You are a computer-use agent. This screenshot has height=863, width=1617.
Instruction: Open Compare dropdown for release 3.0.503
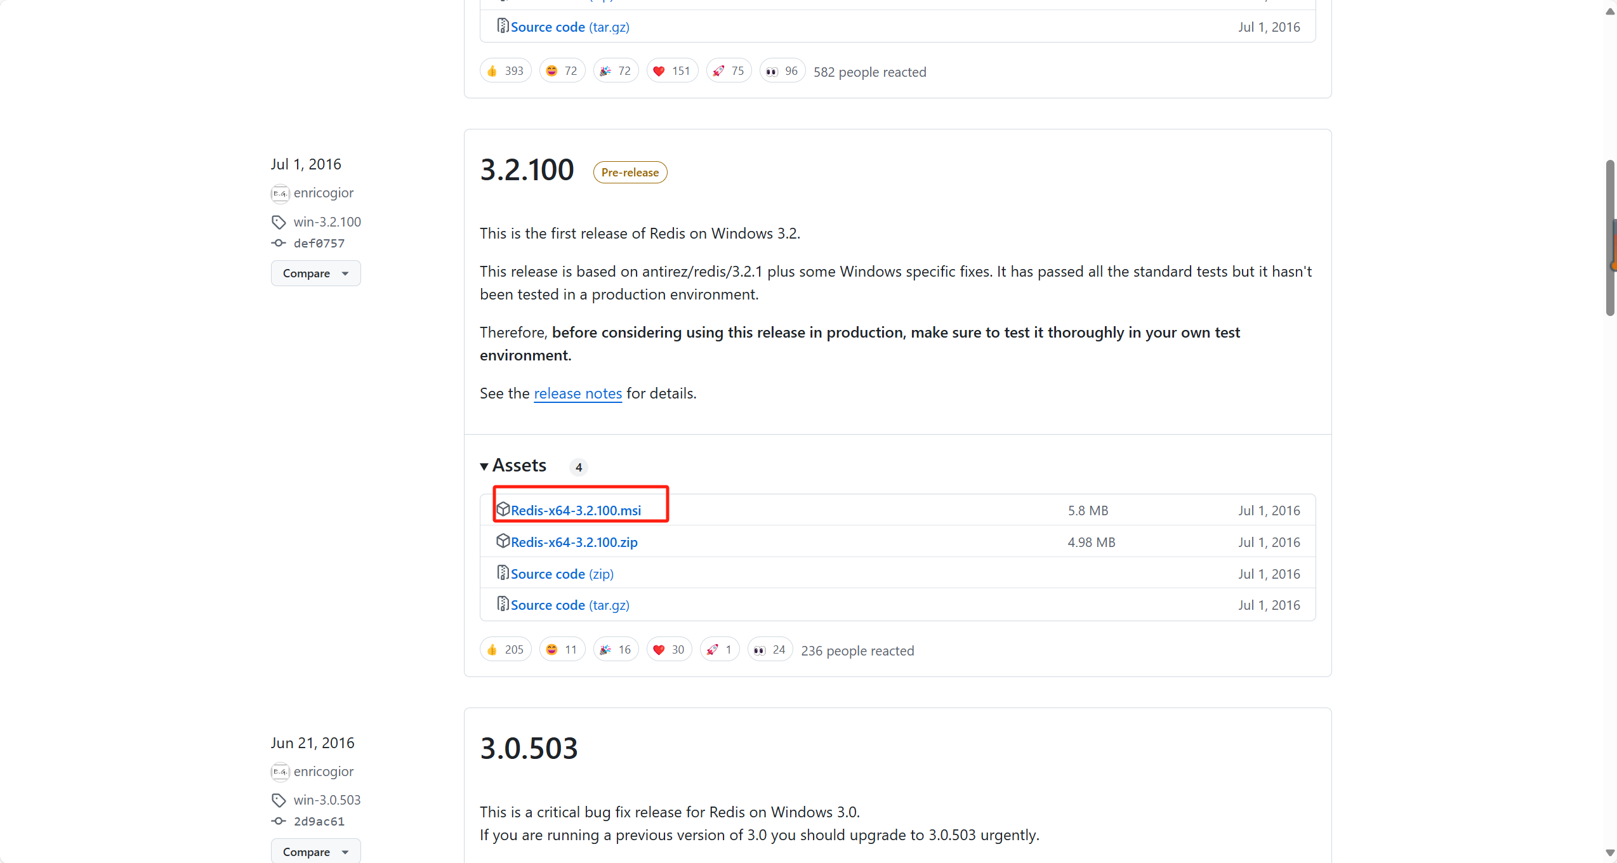pyautogui.click(x=315, y=852)
